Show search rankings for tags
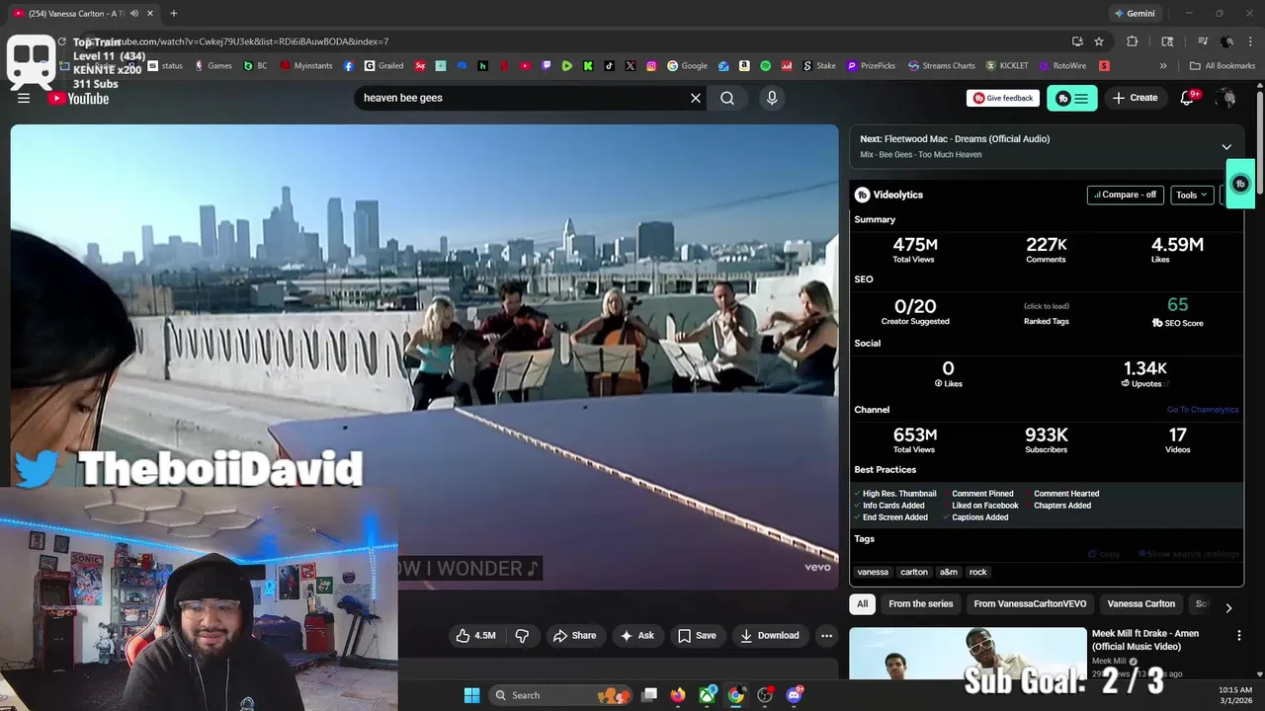 [x=1189, y=554]
